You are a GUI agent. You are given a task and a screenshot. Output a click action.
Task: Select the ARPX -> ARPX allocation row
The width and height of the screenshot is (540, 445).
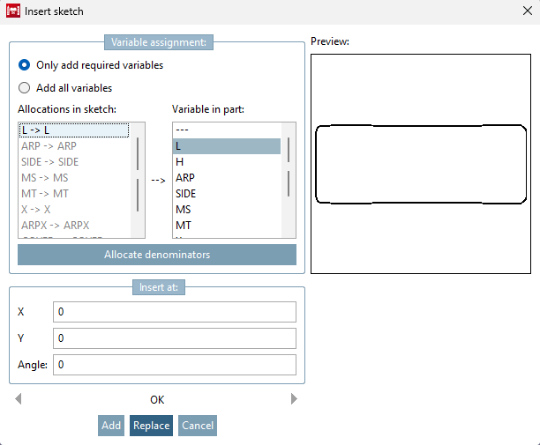pyautogui.click(x=74, y=226)
